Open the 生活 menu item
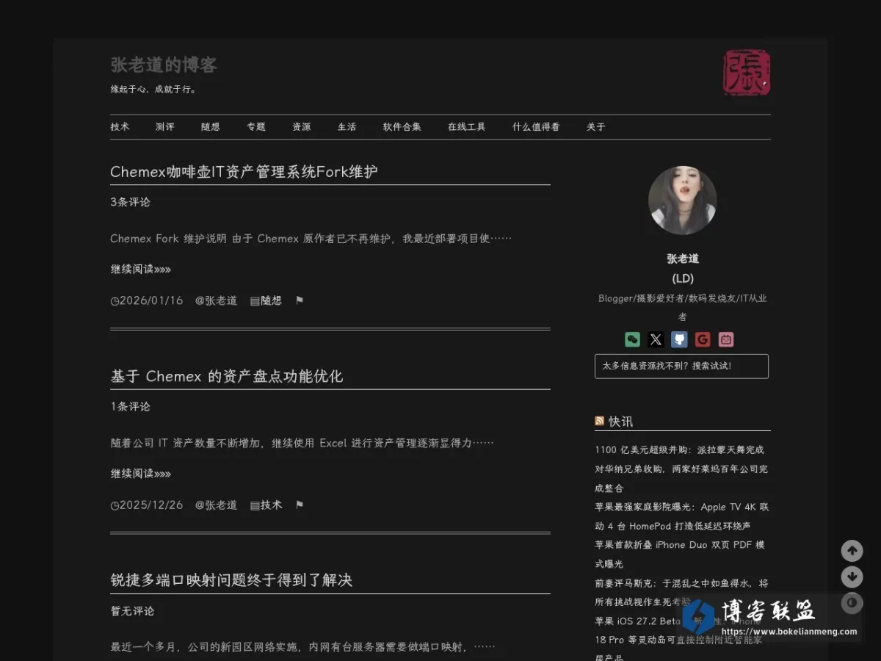Viewport: 881px width, 661px height. click(x=347, y=127)
